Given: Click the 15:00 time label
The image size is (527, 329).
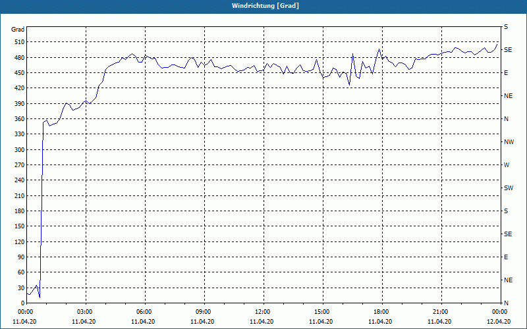Looking at the screenshot, I should (323, 312).
